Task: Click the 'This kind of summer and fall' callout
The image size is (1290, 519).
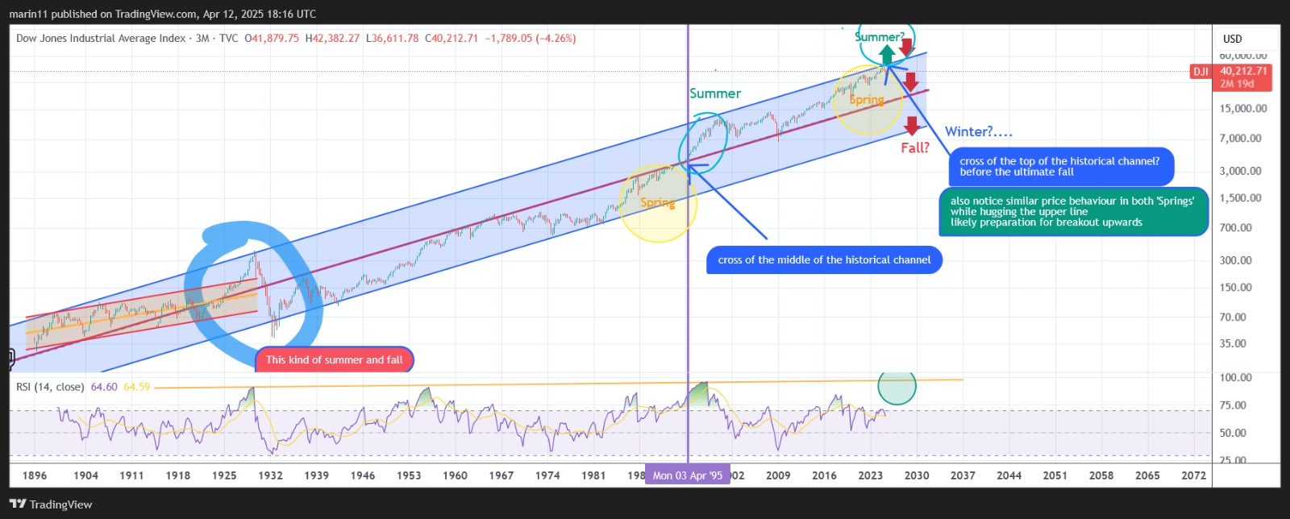Action: coord(334,360)
